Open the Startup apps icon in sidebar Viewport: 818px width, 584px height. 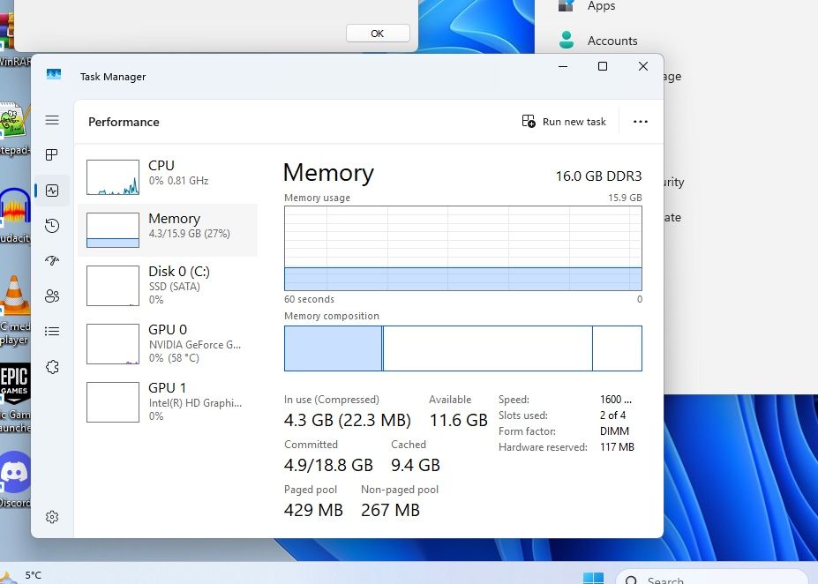(52, 261)
